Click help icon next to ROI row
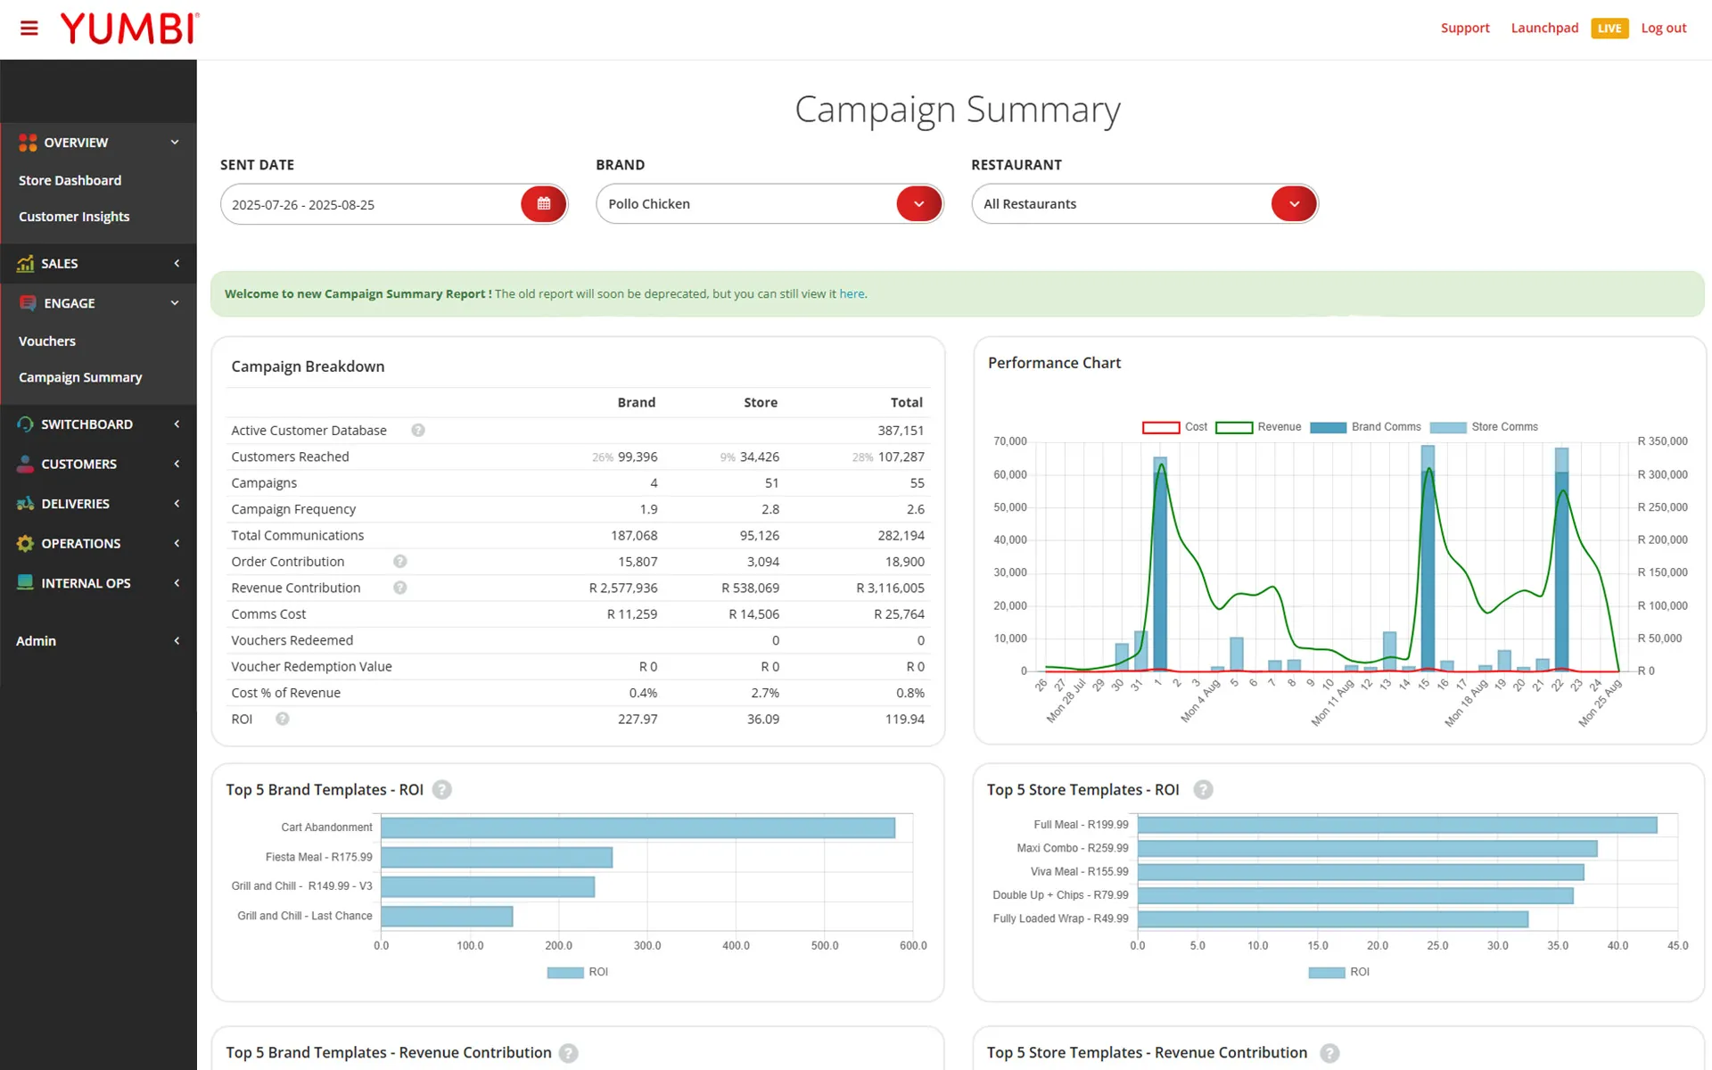Screen dimensions: 1712x1070 pos(283,719)
